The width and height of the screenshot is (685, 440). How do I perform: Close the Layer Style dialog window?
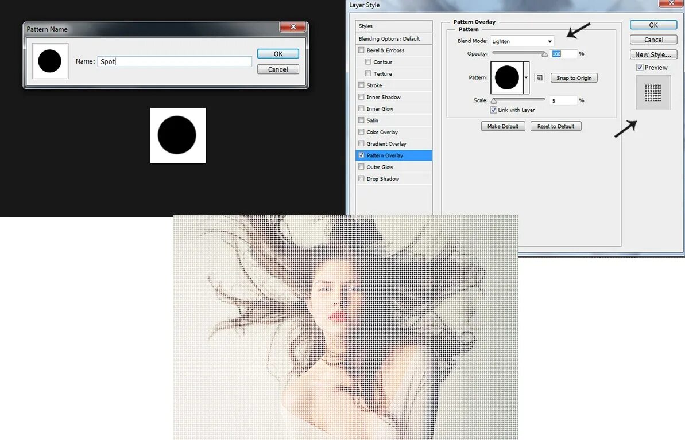point(671,3)
